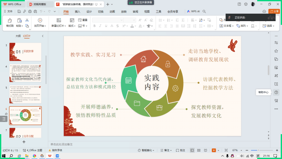Click the Help Center question mark icon
Image resolution: width=282 pixels, height=159 pixels.
(x=276, y=92)
